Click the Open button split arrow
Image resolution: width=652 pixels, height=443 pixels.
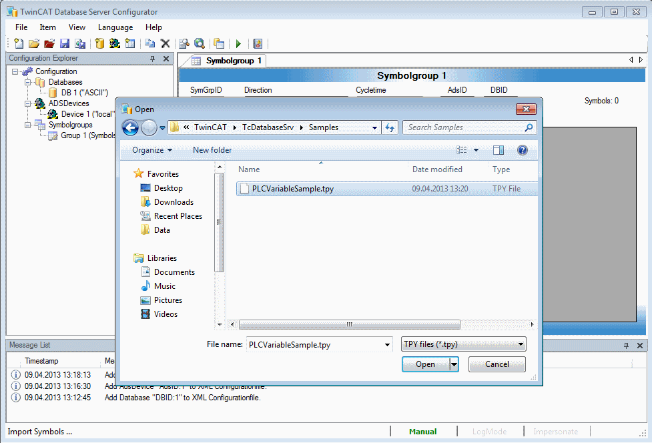pos(454,364)
